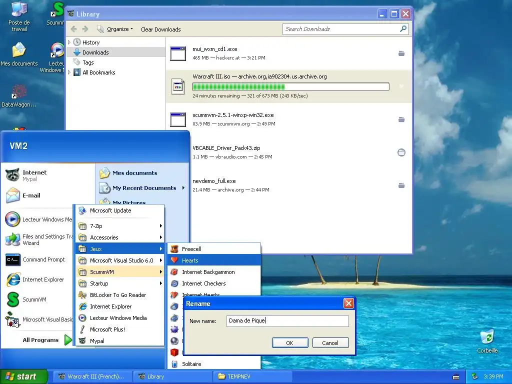Click the search magnifier icon in Library
This screenshot has width=512, height=384.
403,28
